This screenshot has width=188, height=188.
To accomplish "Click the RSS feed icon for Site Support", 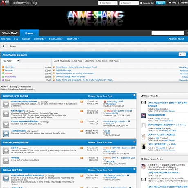I will tap(81, 111).
